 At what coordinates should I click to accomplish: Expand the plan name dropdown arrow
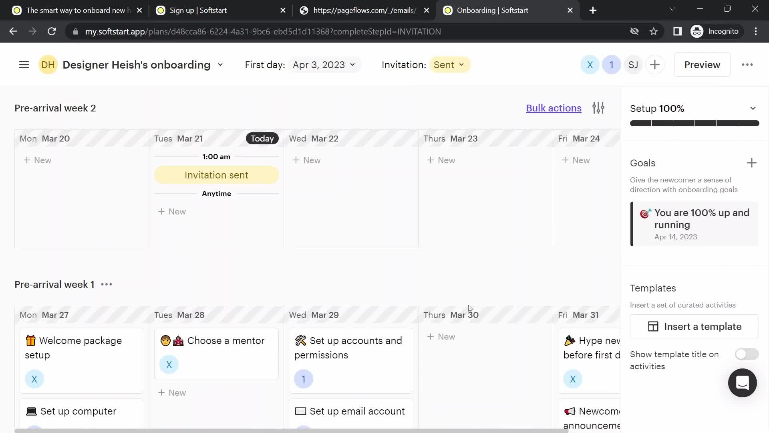pyautogui.click(x=220, y=65)
